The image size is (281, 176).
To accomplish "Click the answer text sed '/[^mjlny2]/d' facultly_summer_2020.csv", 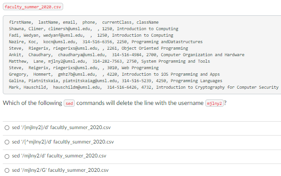I will click(63, 142).
